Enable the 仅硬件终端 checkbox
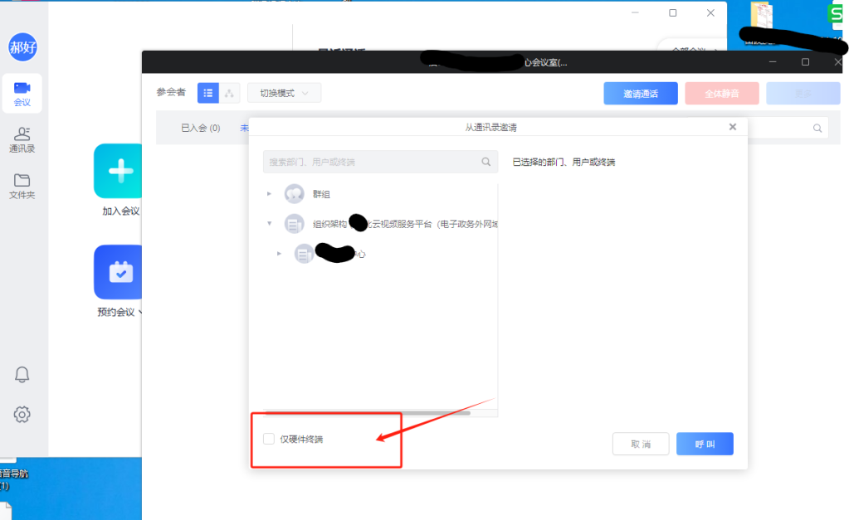The width and height of the screenshot is (849, 520). (269, 439)
